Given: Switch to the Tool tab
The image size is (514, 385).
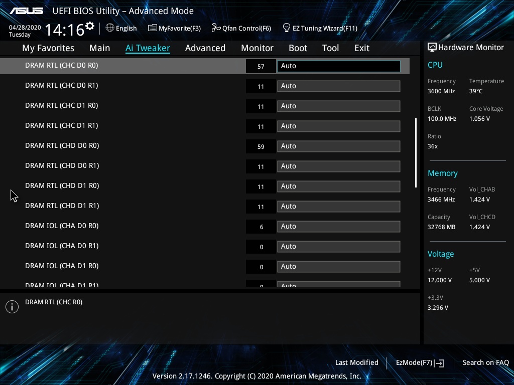Looking at the screenshot, I should pos(330,48).
